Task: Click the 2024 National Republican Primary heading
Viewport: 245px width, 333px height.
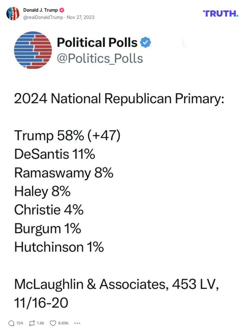Action: (119, 98)
